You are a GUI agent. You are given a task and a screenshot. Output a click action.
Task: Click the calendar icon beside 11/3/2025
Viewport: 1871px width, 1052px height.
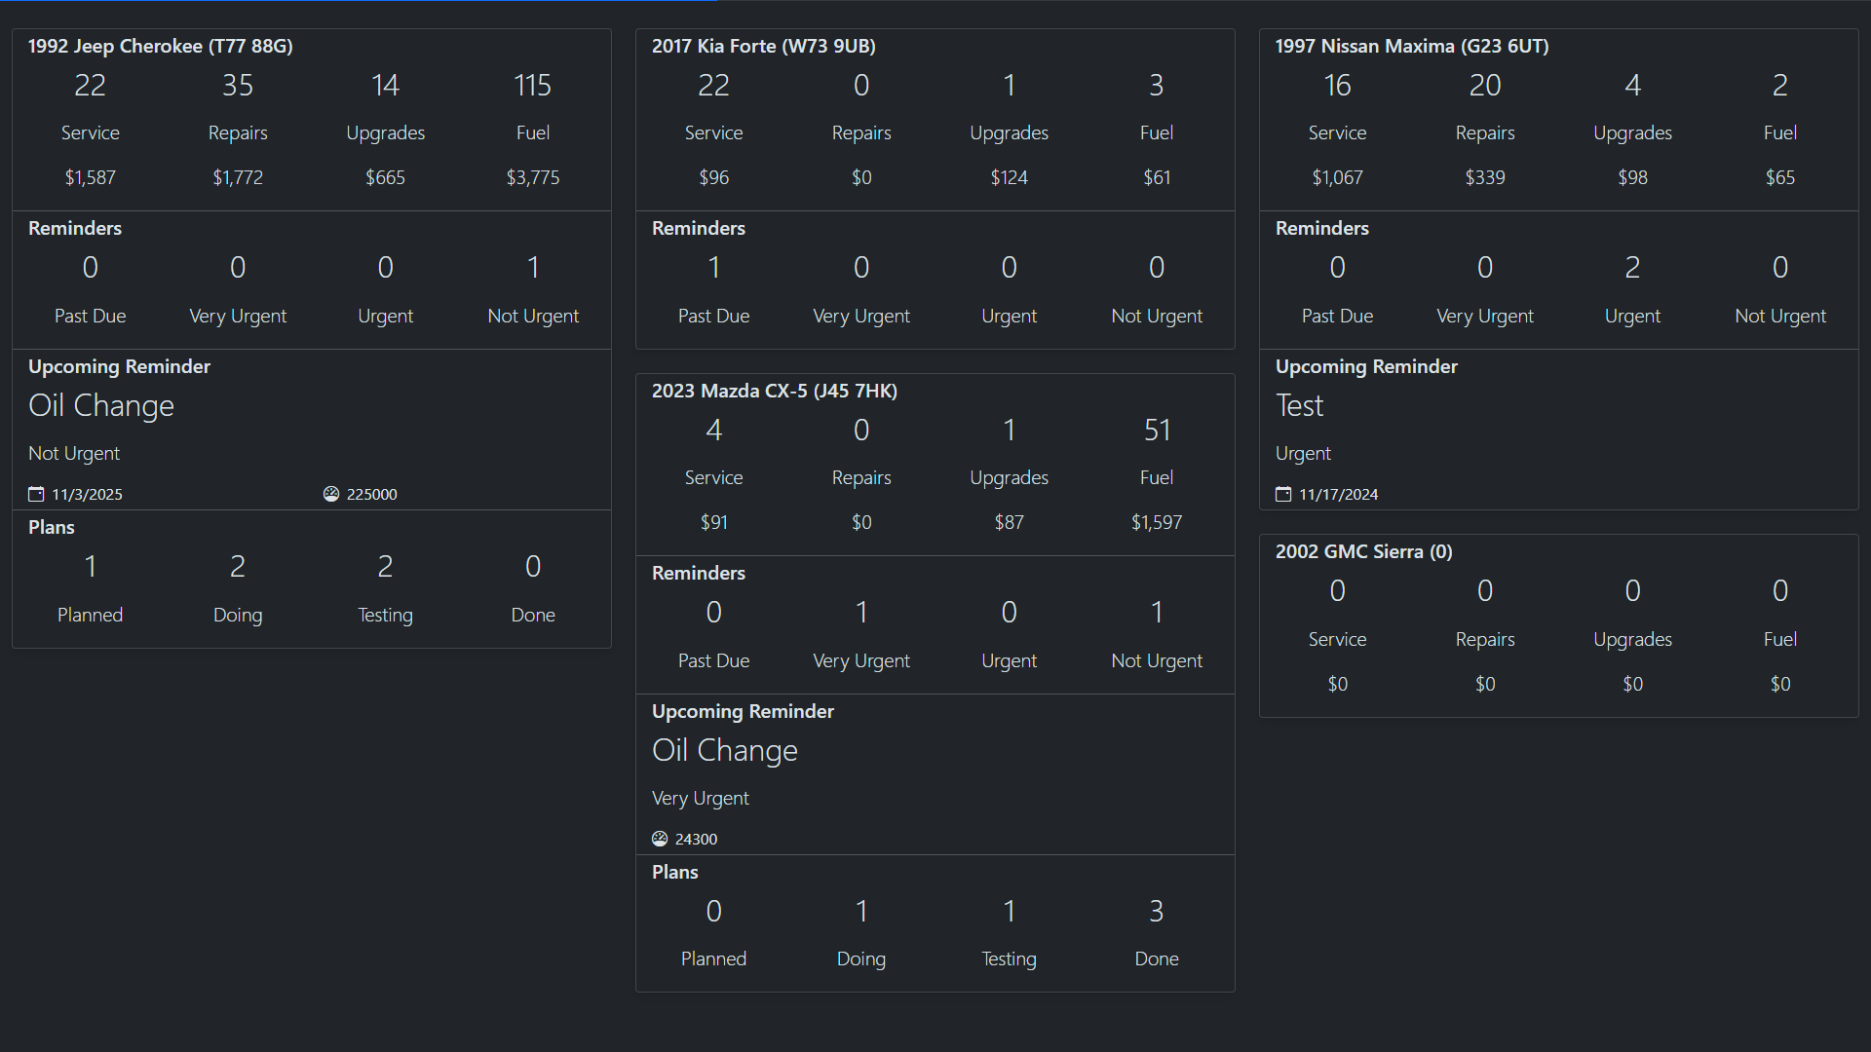[x=36, y=494]
